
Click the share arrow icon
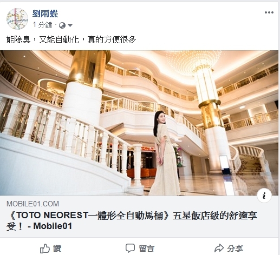pos(219,249)
